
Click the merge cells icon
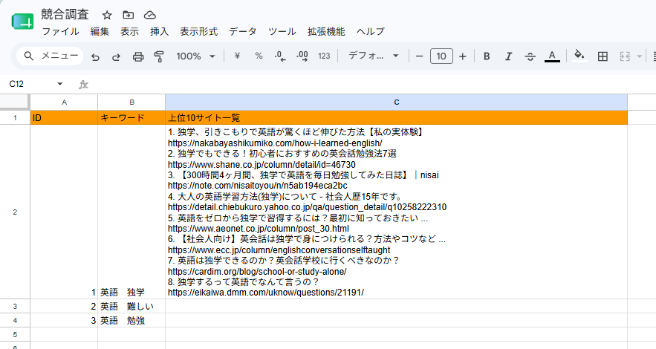click(x=625, y=56)
